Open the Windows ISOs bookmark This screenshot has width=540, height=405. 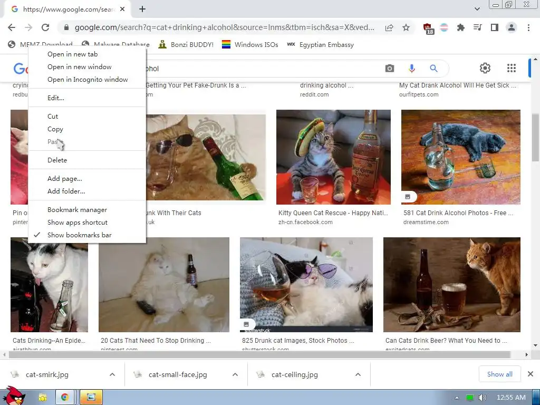click(x=249, y=44)
